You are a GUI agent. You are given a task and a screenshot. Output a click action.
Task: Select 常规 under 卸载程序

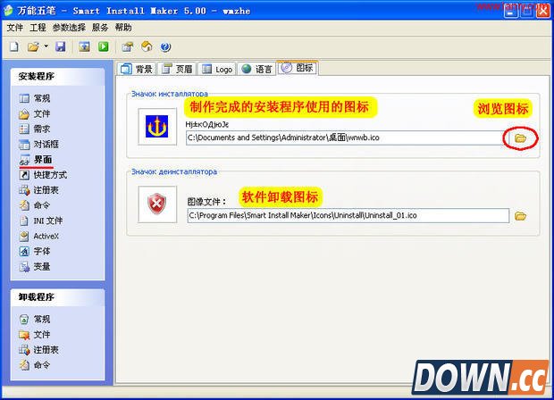point(35,319)
